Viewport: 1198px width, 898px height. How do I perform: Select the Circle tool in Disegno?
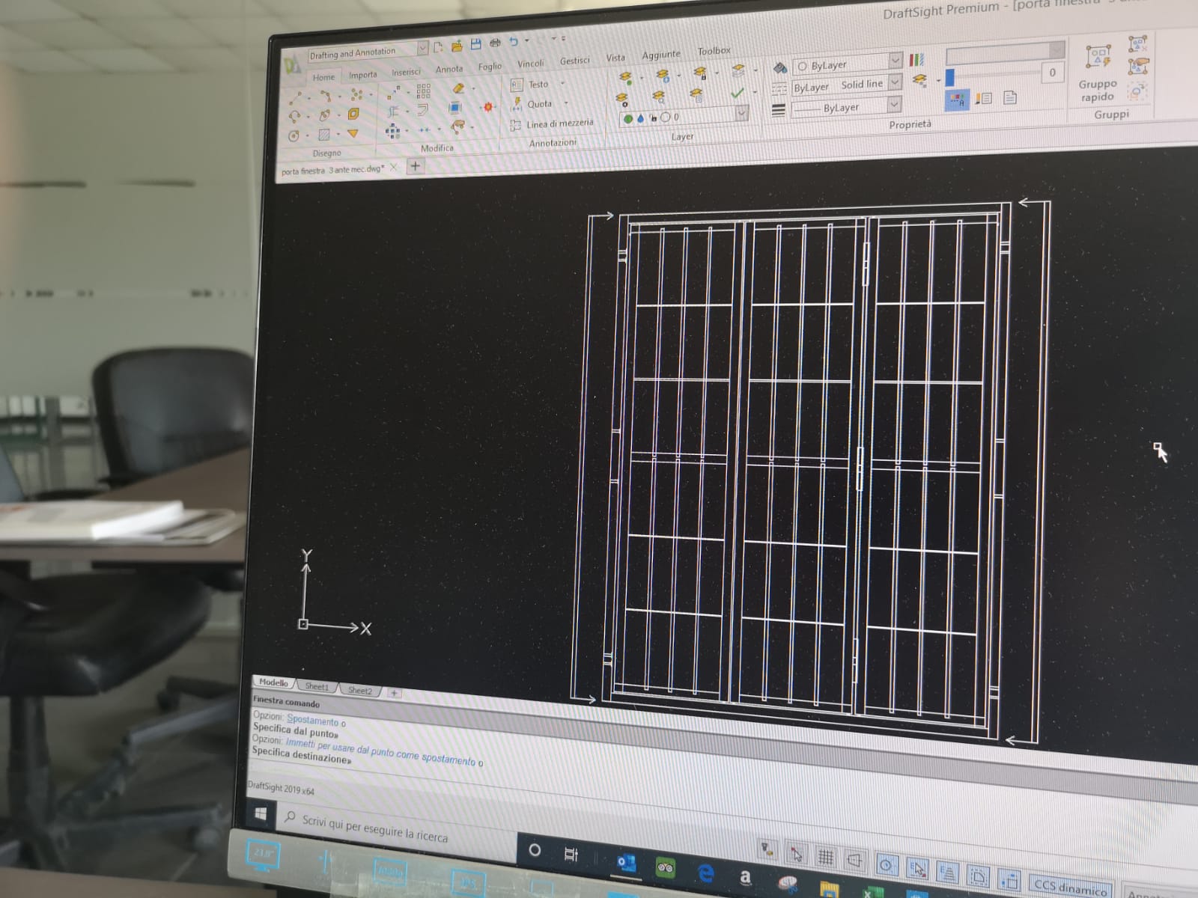coord(294,136)
